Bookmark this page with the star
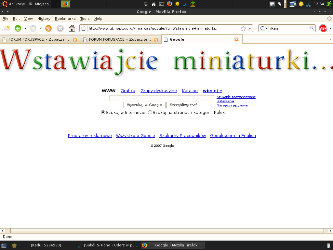The width and height of the screenshot is (333, 250). point(243,28)
